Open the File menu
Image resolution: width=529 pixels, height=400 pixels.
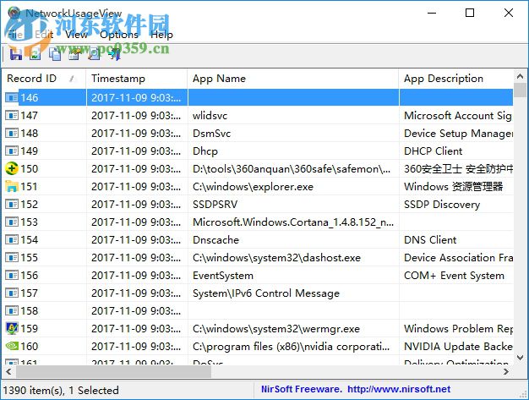15,34
